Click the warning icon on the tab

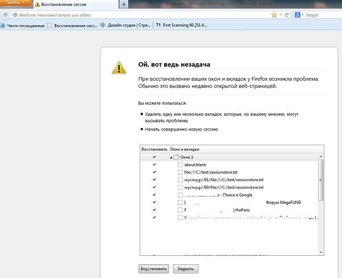tap(38, 5)
